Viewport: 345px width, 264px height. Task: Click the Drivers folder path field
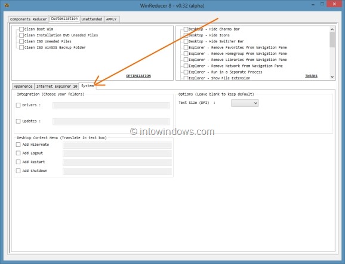[111, 106]
